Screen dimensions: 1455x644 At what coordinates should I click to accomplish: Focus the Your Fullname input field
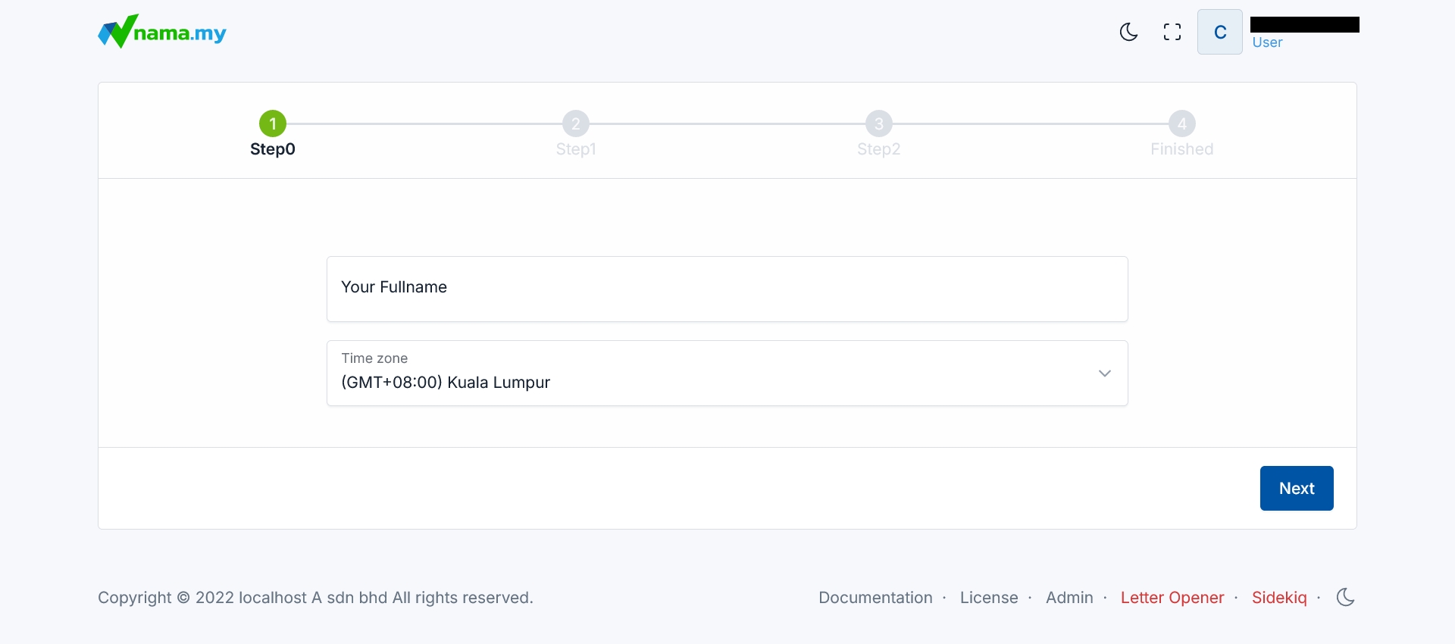pos(727,289)
